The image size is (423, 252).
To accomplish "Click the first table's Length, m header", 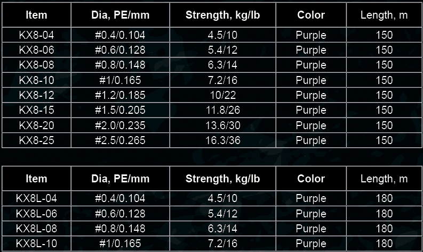I will pyautogui.click(x=384, y=15).
